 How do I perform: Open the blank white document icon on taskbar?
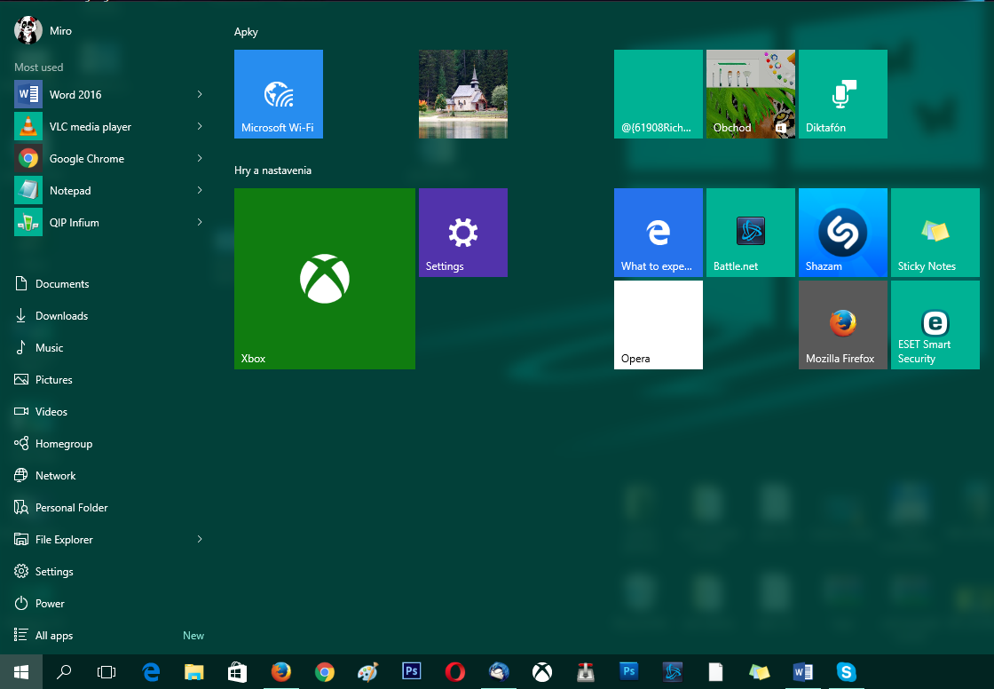coord(715,671)
